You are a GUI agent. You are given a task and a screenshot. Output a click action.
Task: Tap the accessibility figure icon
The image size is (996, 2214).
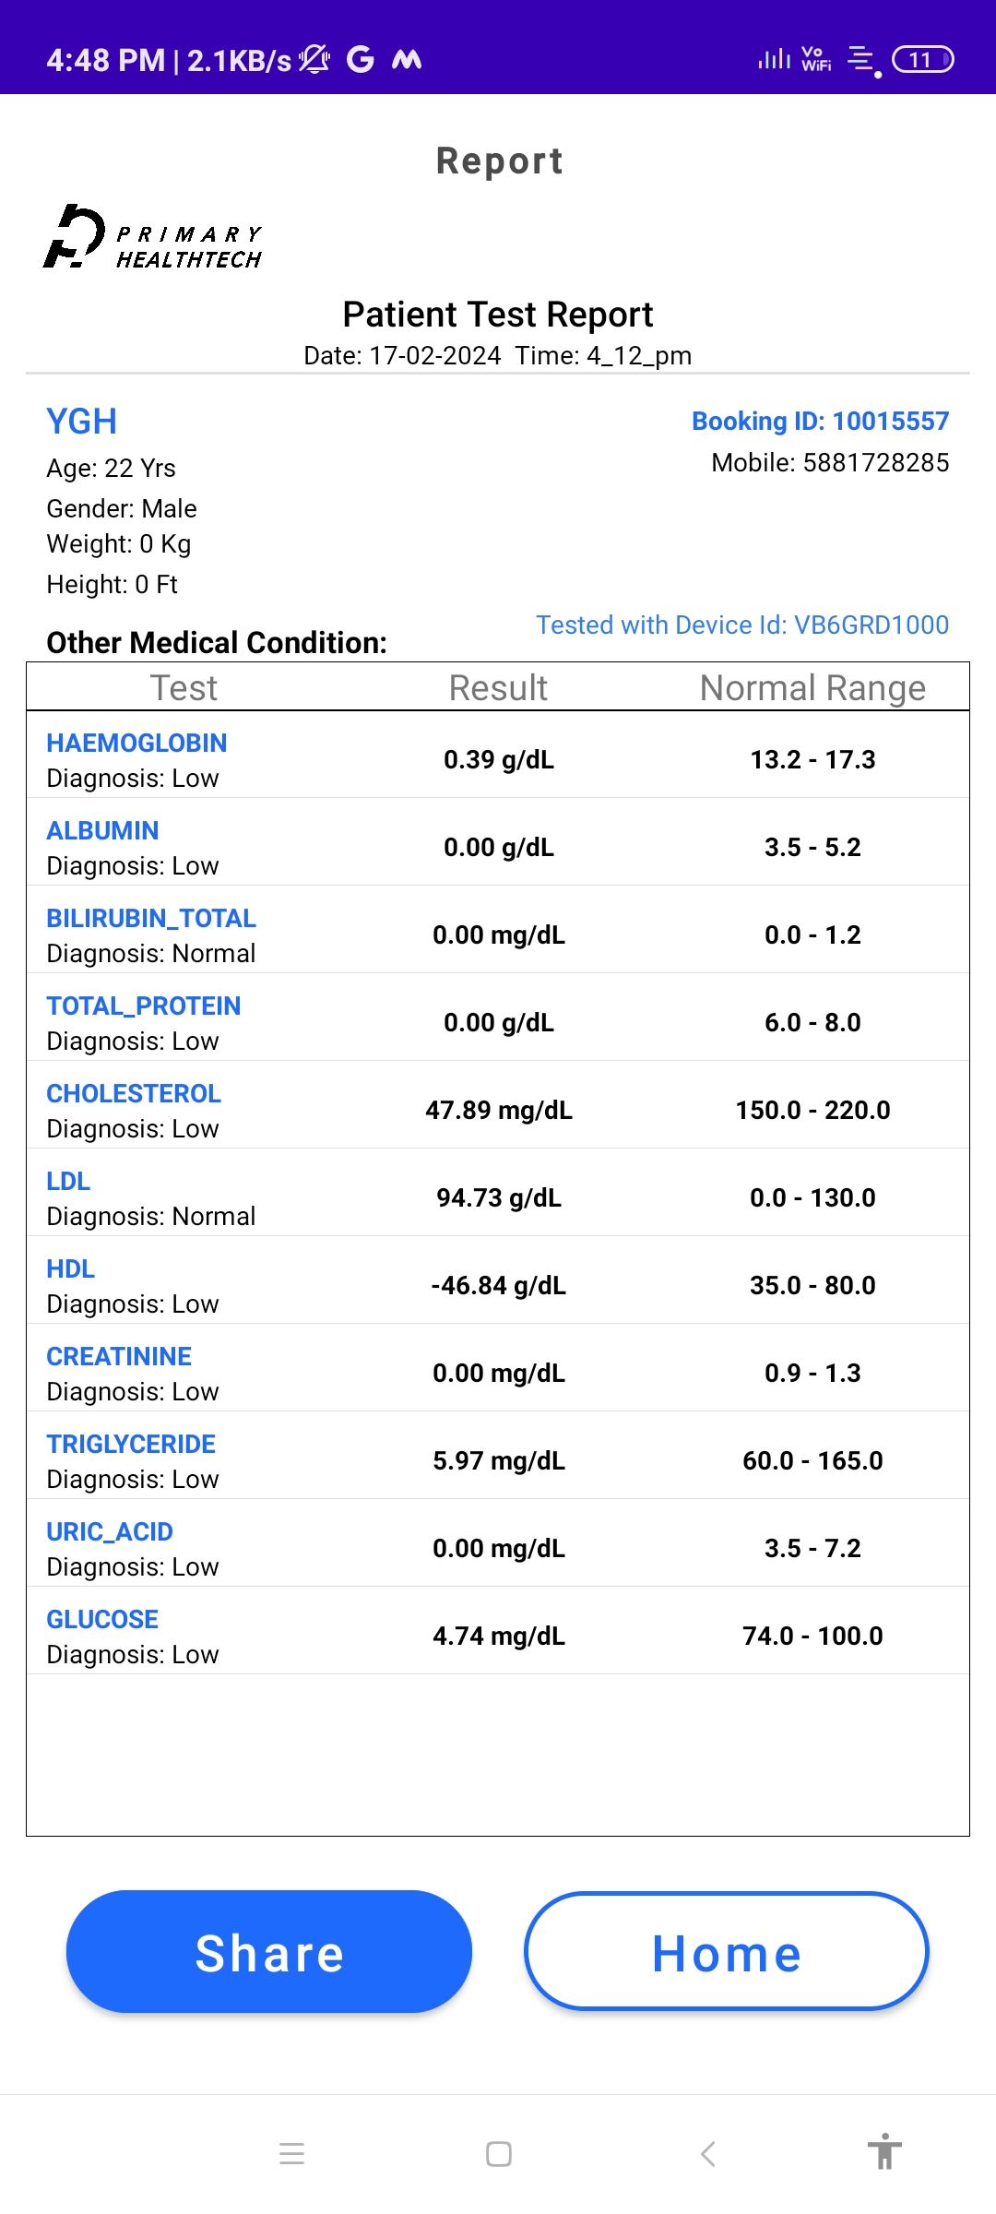(884, 2152)
